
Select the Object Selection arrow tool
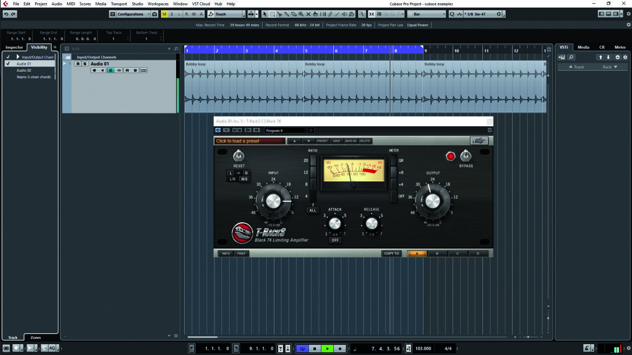(x=264, y=14)
